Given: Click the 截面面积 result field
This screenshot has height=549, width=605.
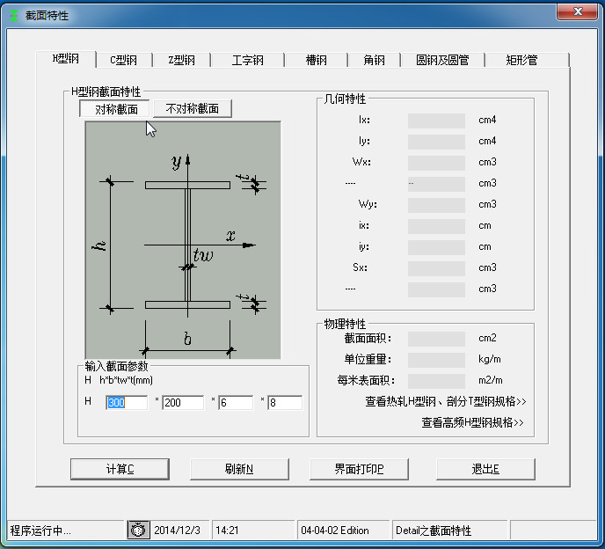Looking at the screenshot, I should click(436, 339).
